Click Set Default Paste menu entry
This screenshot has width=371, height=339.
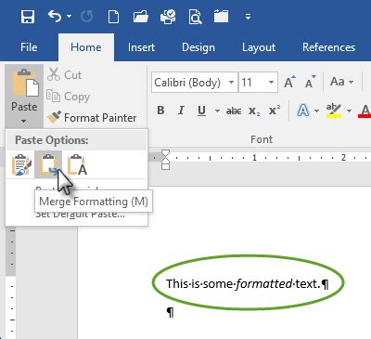[81, 215]
